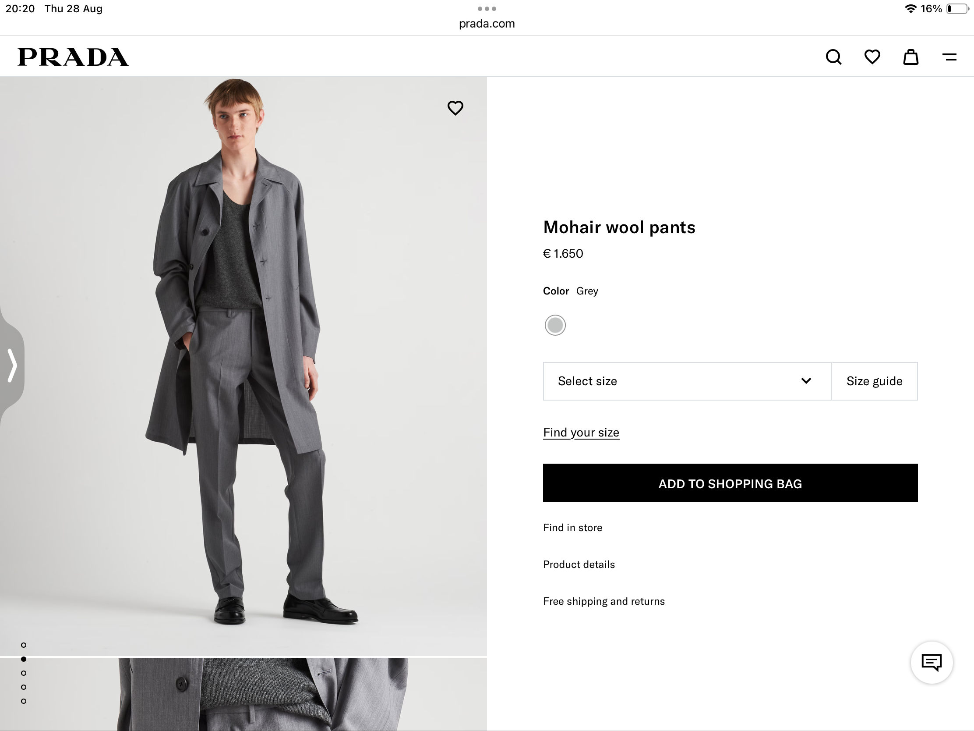Open the Size guide
The height and width of the screenshot is (731, 974).
[x=874, y=381]
